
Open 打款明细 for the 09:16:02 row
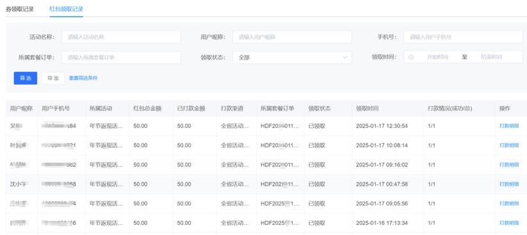(509, 165)
